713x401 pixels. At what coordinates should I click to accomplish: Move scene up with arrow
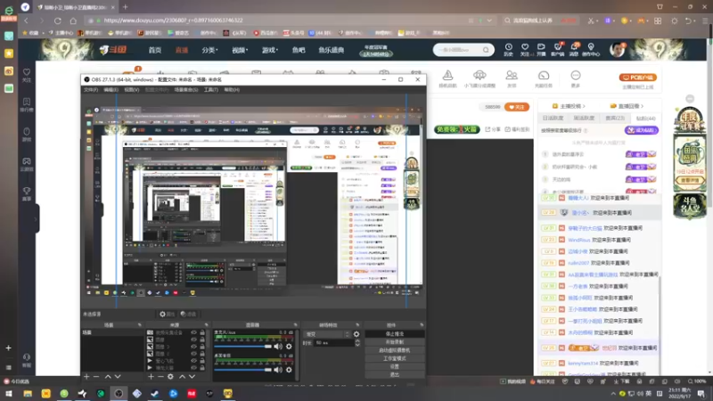point(108,376)
